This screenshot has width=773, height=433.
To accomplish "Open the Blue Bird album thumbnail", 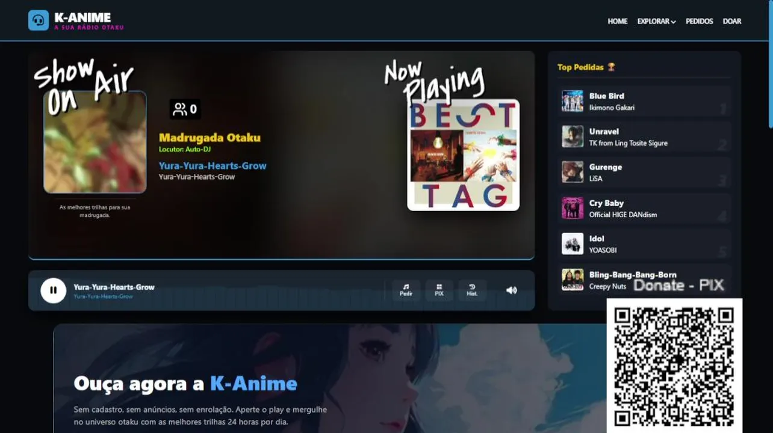I will click(x=573, y=101).
